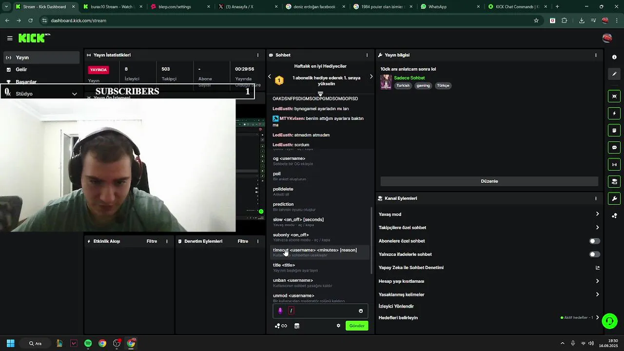Open Sohbet panel three-dot menu
This screenshot has width=624, height=351.
pyautogui.click(x=367, y=55)
